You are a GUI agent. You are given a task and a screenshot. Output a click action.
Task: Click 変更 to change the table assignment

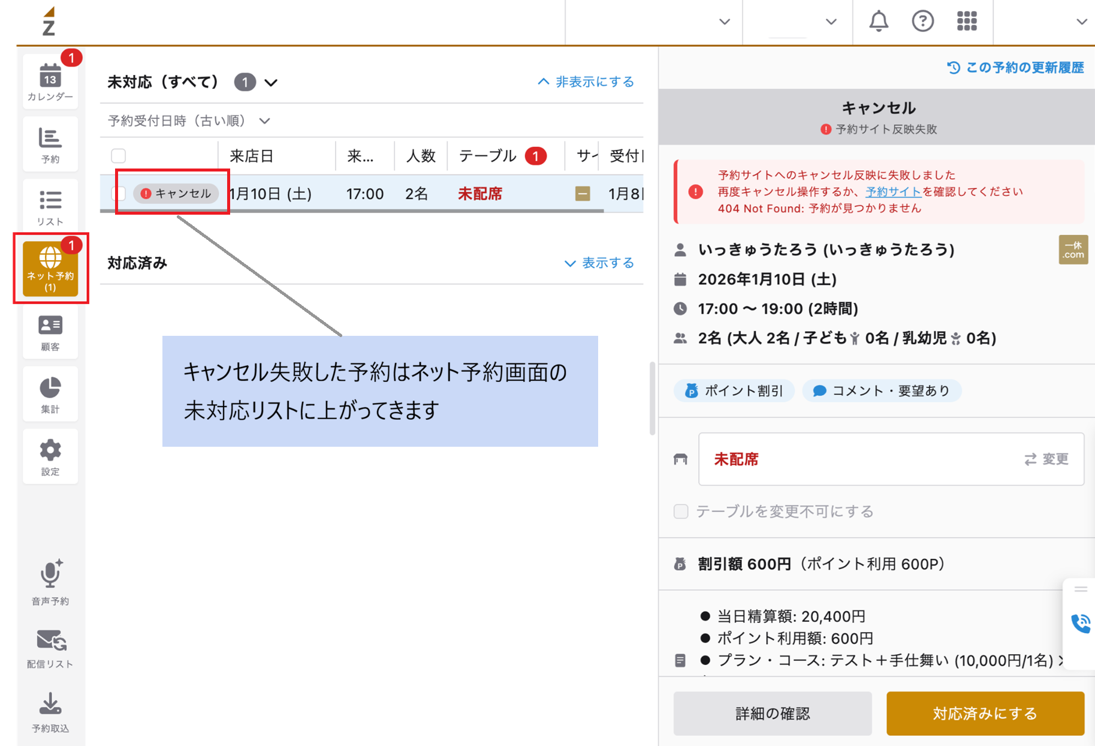point(1046,459)
